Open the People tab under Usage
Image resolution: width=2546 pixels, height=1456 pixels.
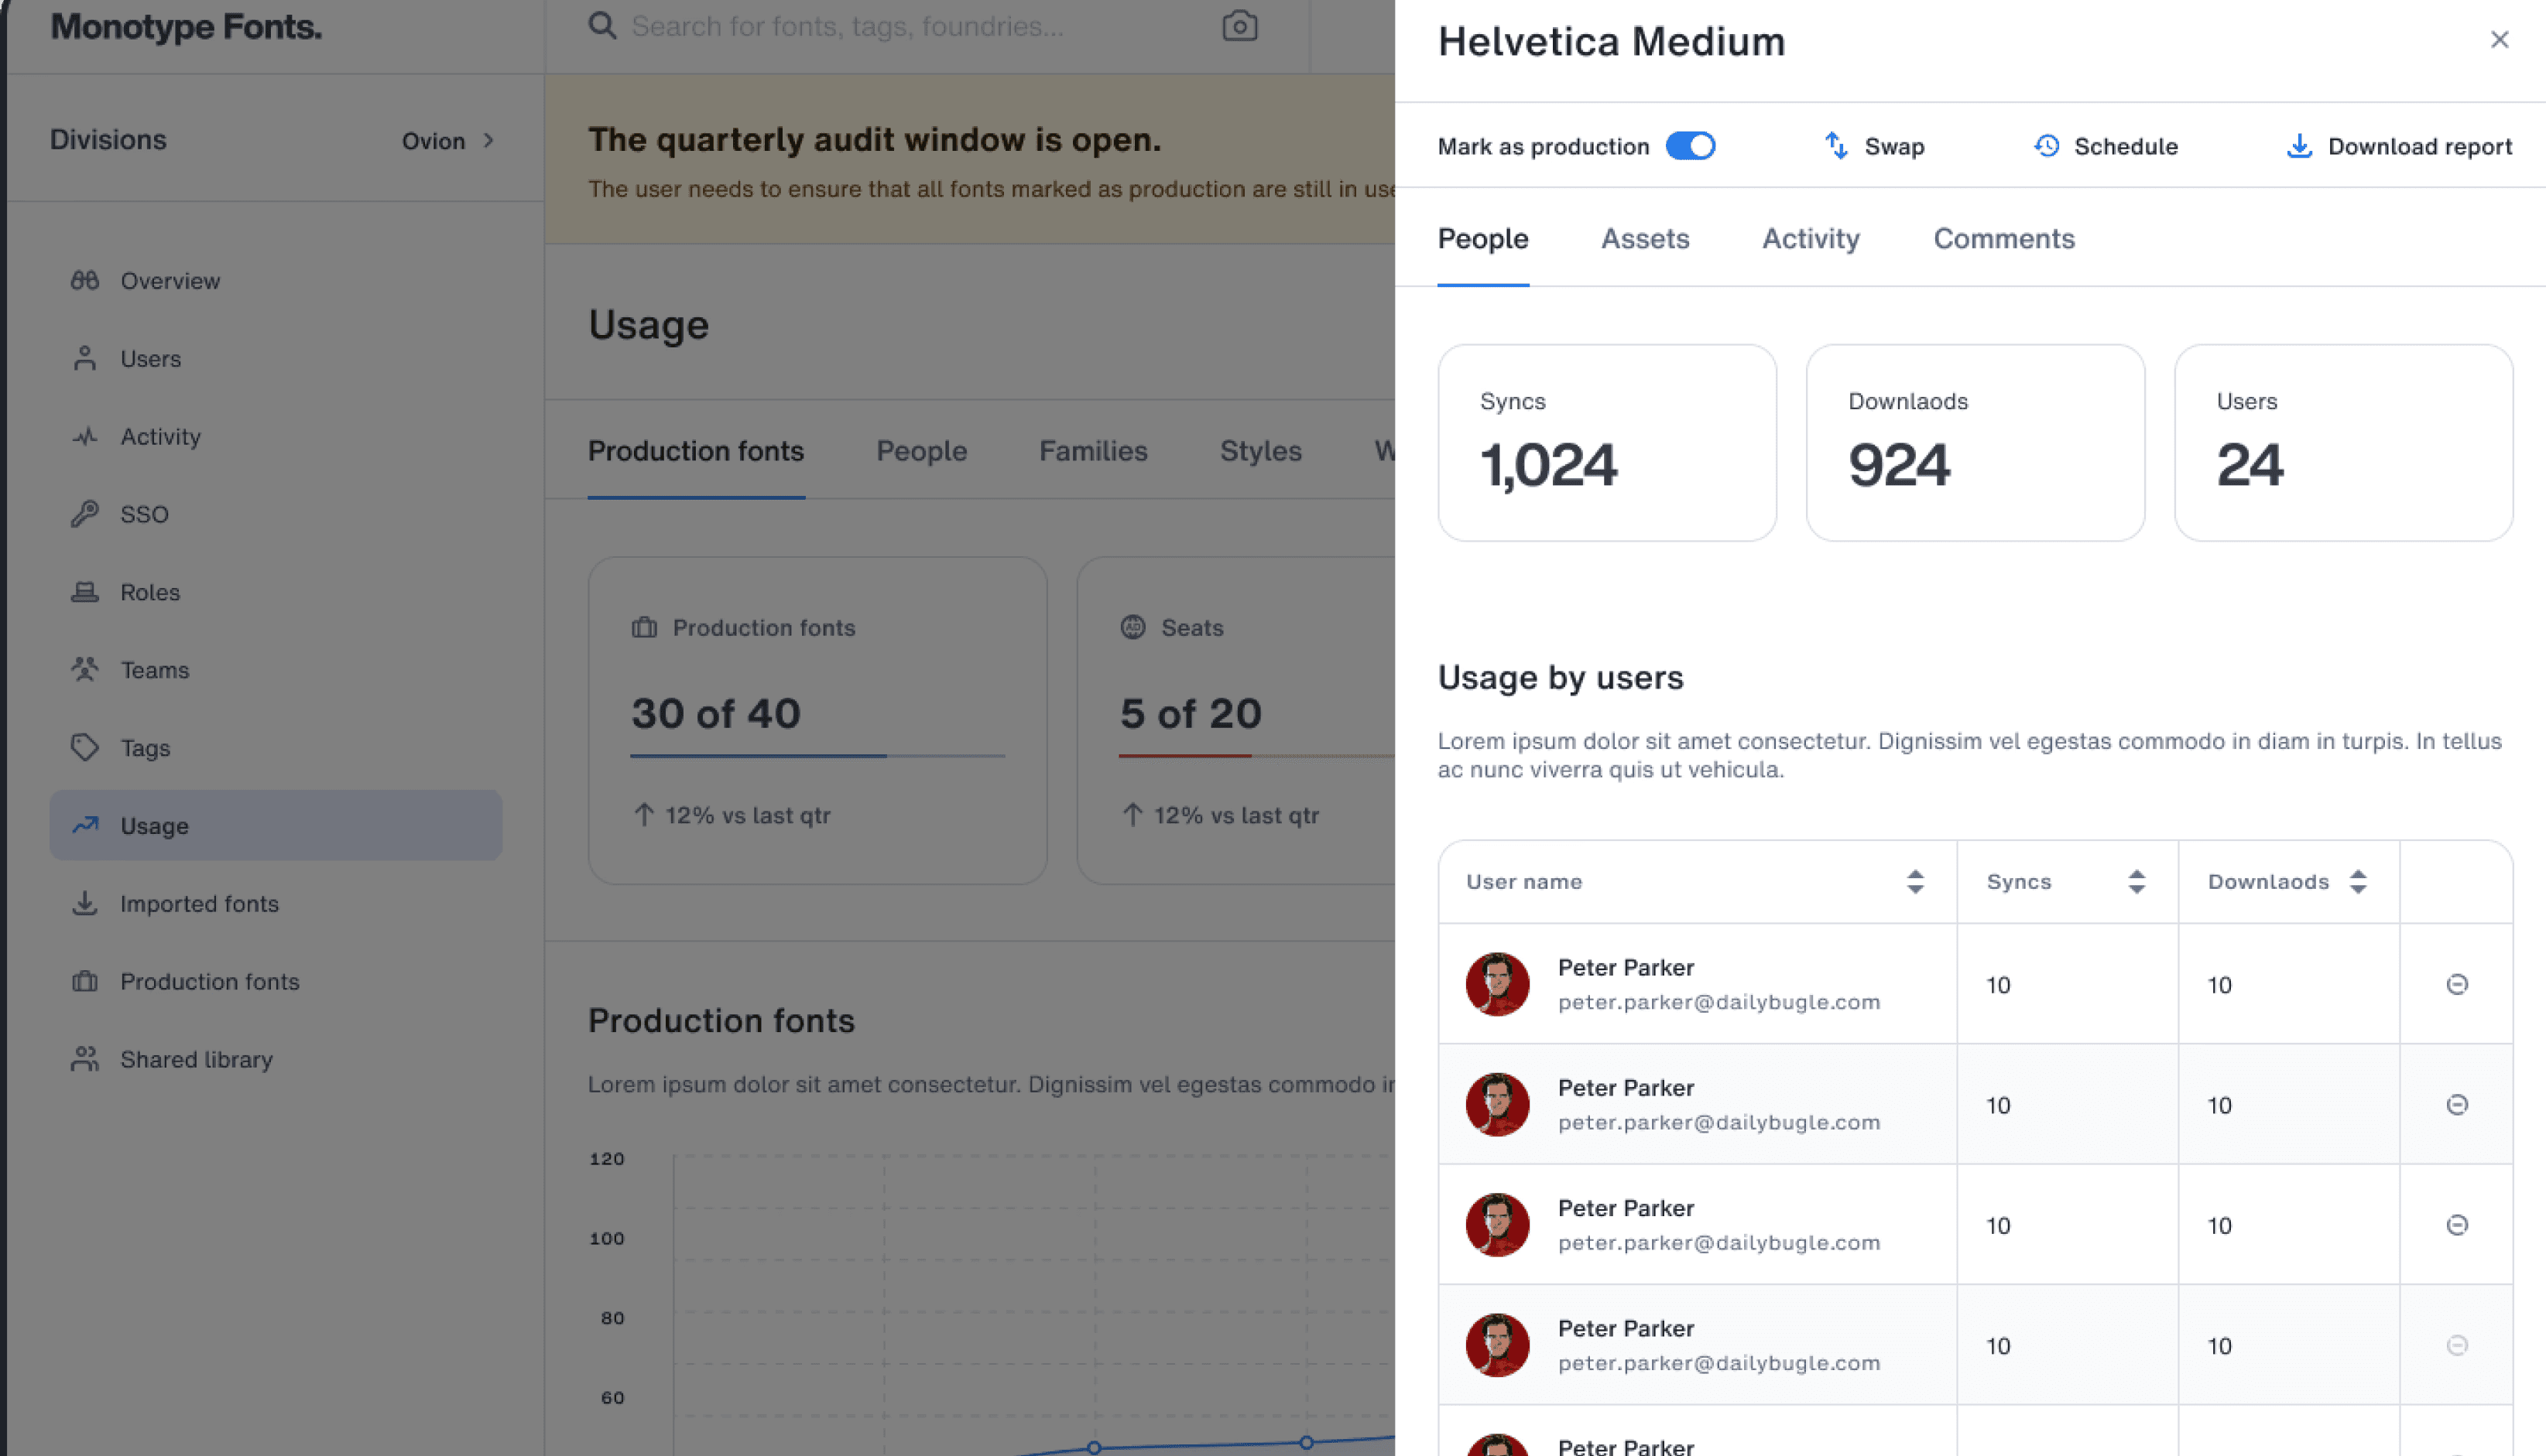tap(923, 451)
